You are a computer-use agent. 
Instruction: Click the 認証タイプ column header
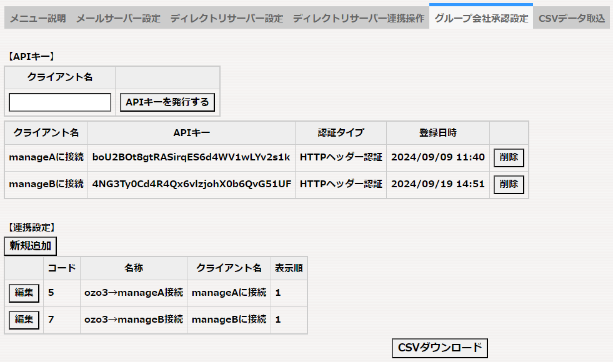(341, 132)
